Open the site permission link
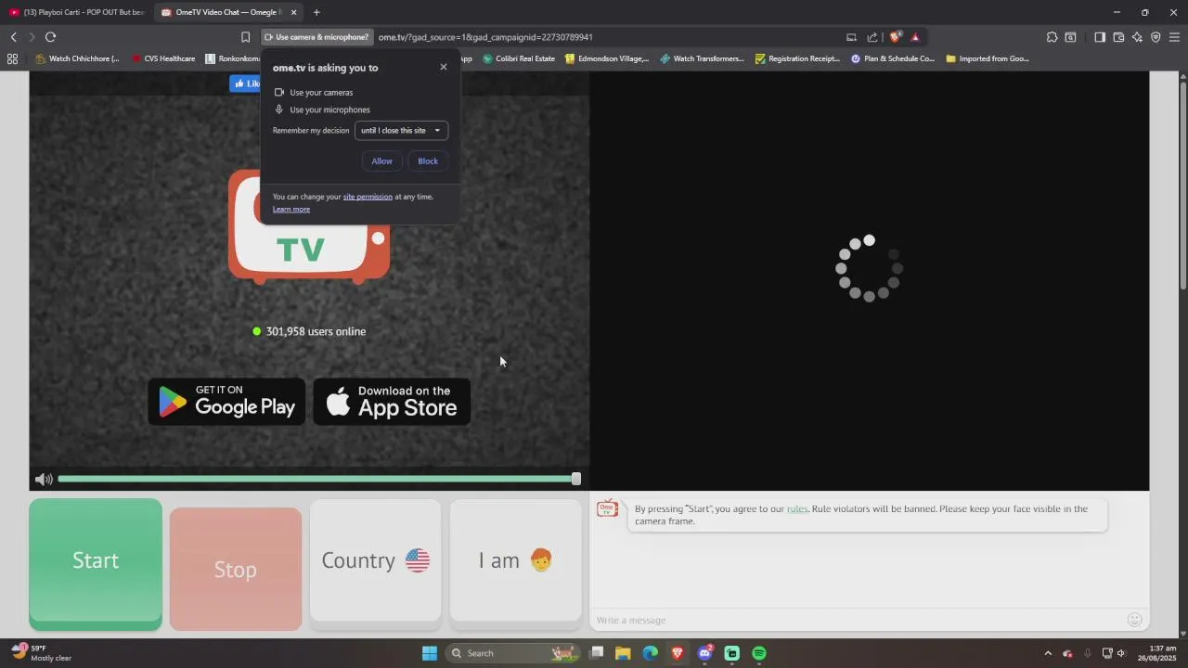 368,197
